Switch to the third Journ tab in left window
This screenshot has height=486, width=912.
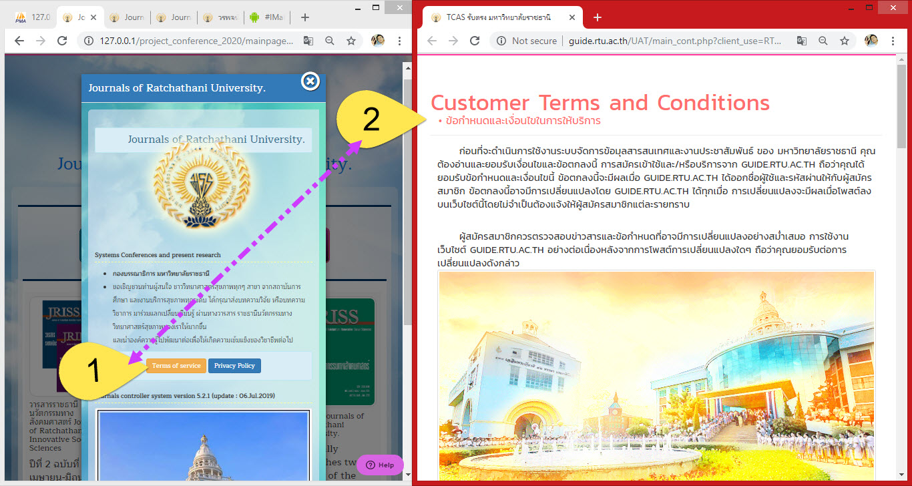[175, 17]
